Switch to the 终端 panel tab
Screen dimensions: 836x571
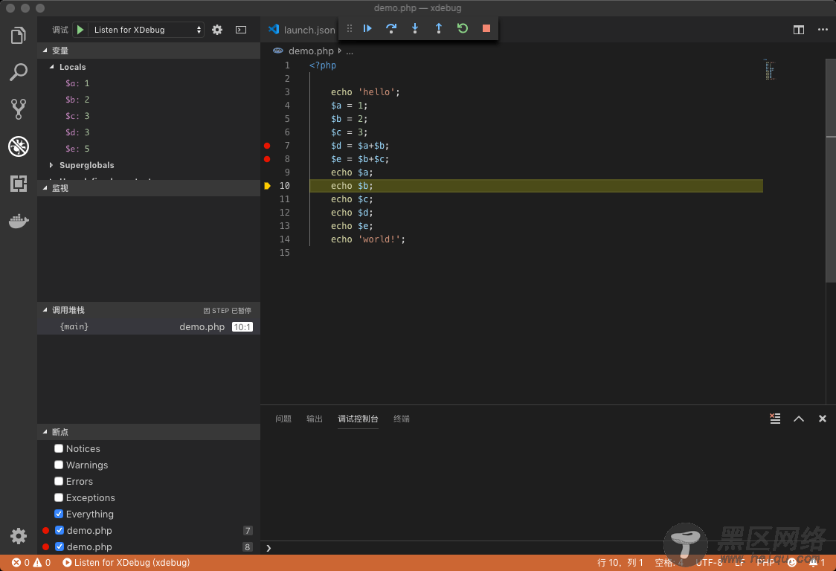(x=402, y=419)
